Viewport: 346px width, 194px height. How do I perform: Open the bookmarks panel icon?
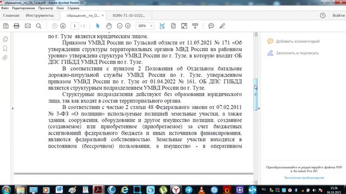pos(5,48)
